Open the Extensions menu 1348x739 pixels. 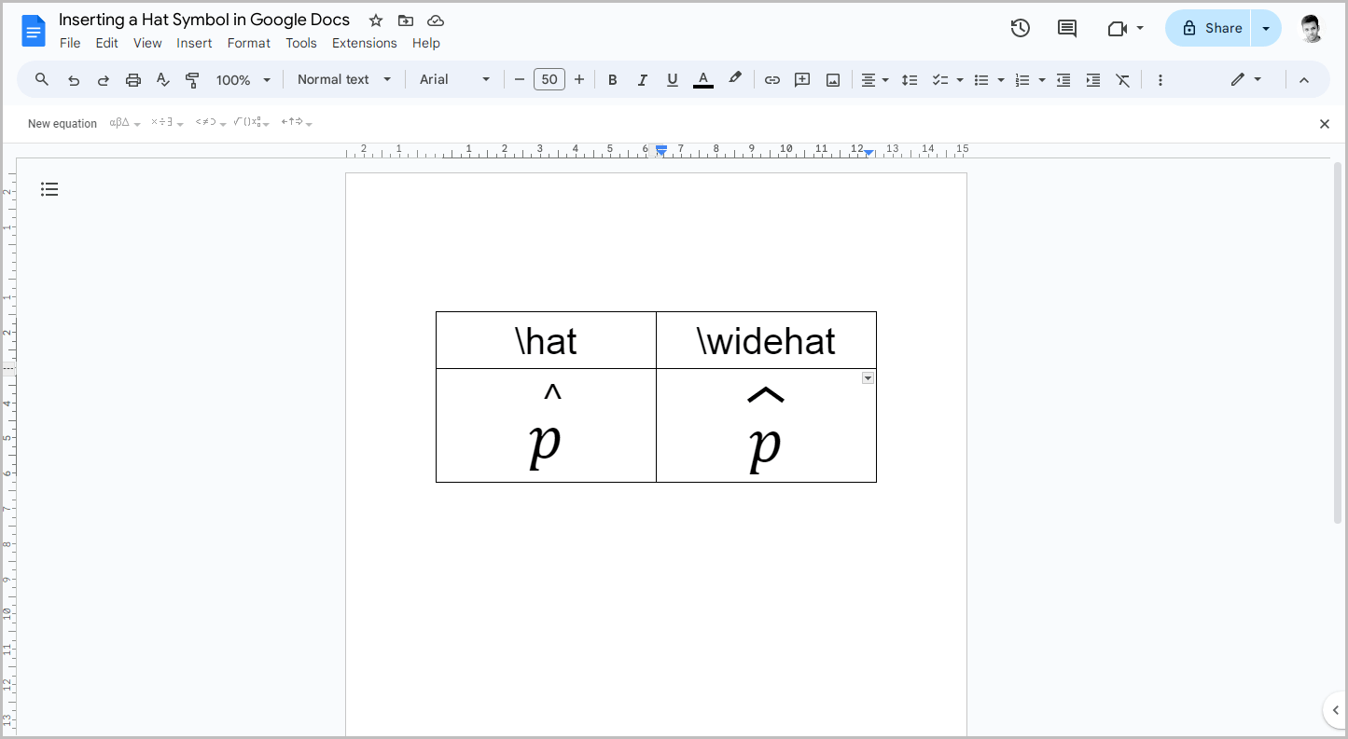click(364, 43)
